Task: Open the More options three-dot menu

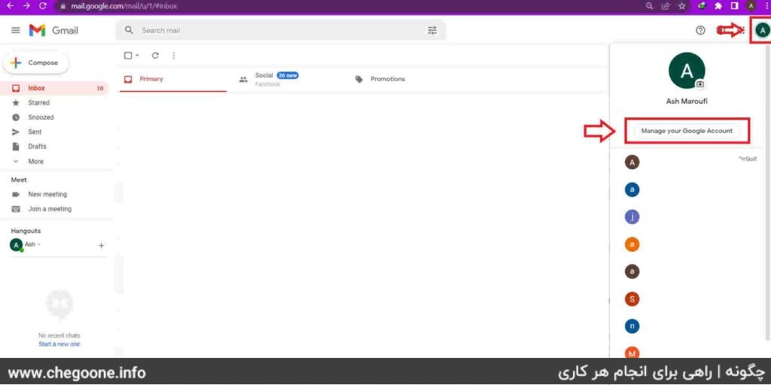Action: click(174, 56)
